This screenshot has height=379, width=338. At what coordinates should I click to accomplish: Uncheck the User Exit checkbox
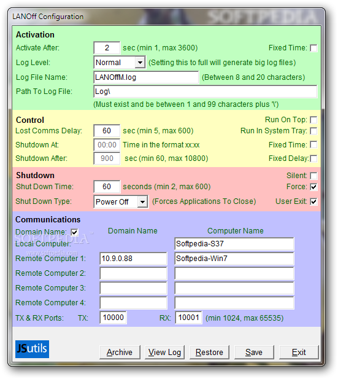(313, 201)
